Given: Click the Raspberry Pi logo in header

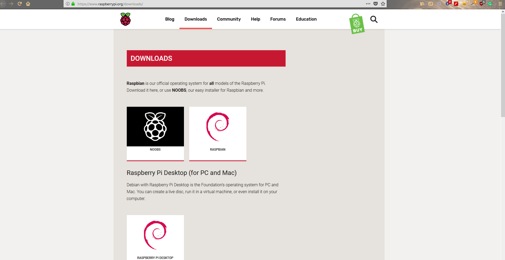Looking at the screenshot, I should point(125,19).
